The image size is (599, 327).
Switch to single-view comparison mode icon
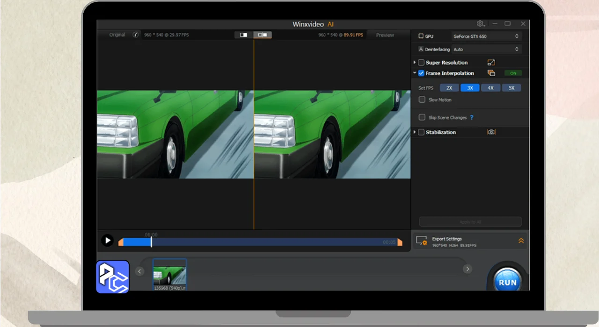pos(243,35)
